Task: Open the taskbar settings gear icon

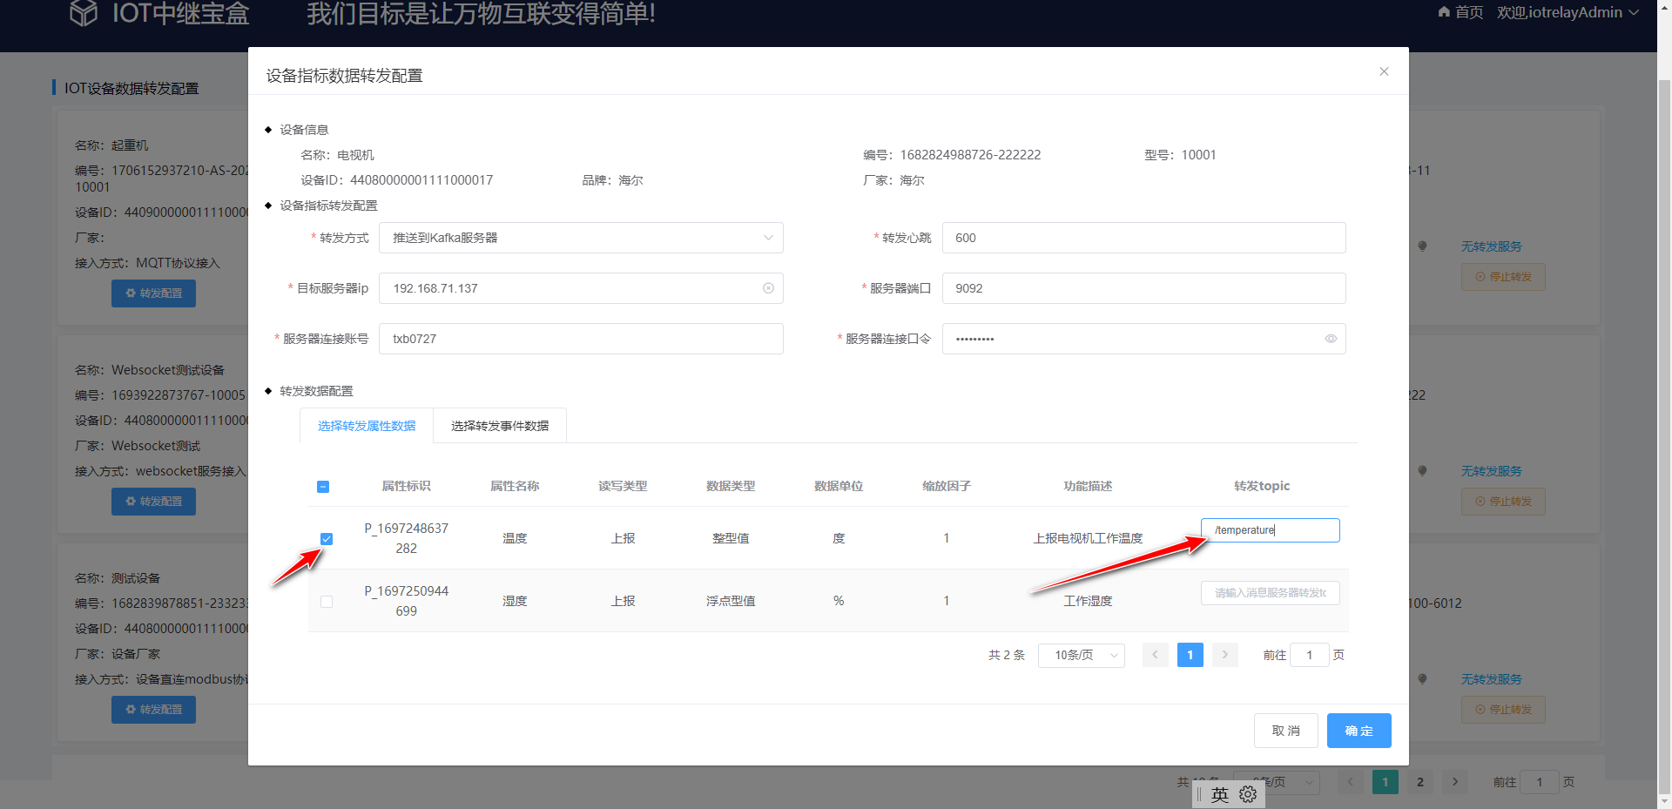Action: coord(1249,793)
